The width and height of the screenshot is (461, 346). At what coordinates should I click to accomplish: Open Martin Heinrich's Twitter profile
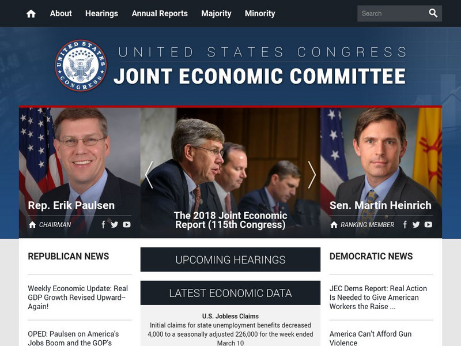(x=416, y=225)
